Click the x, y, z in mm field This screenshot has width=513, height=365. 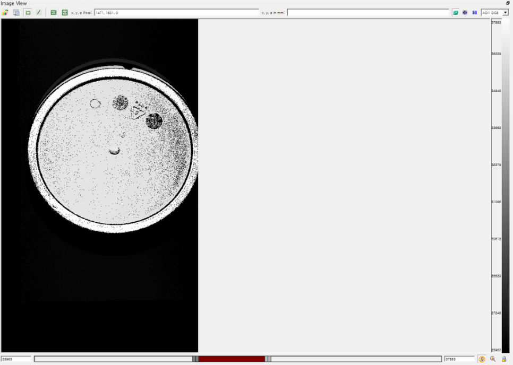(367, 12)
